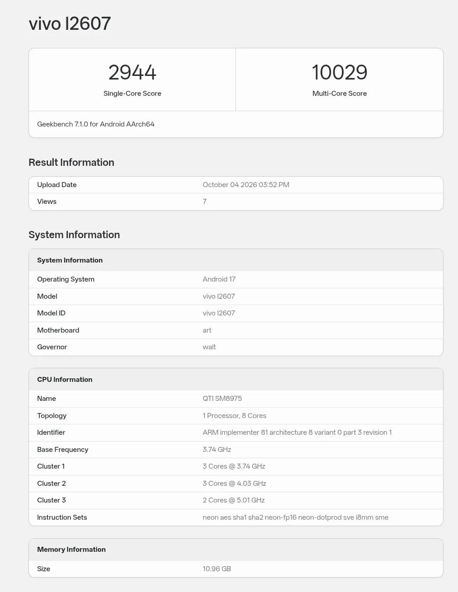This screenshot has height=592, width=458.
Task: Select the 1 Processor, 8 Cores value
Action: point(235,416)
